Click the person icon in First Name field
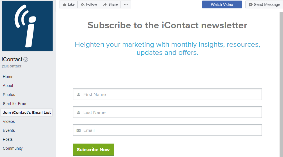Viewport: 283px width, 157px height. click(79, 95)
